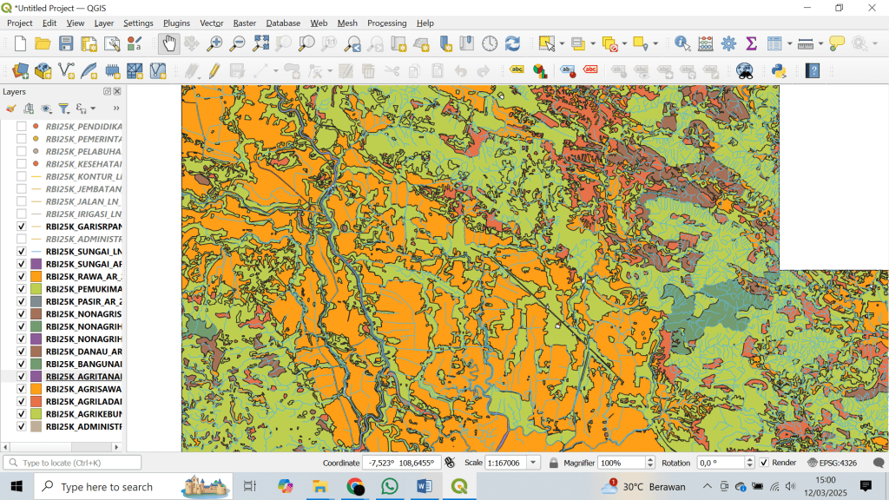Viewport: 889px width, 500px height.
Task: Open the Data Source Manager icon
Action: pyautogui.click(x=21, y=71)
